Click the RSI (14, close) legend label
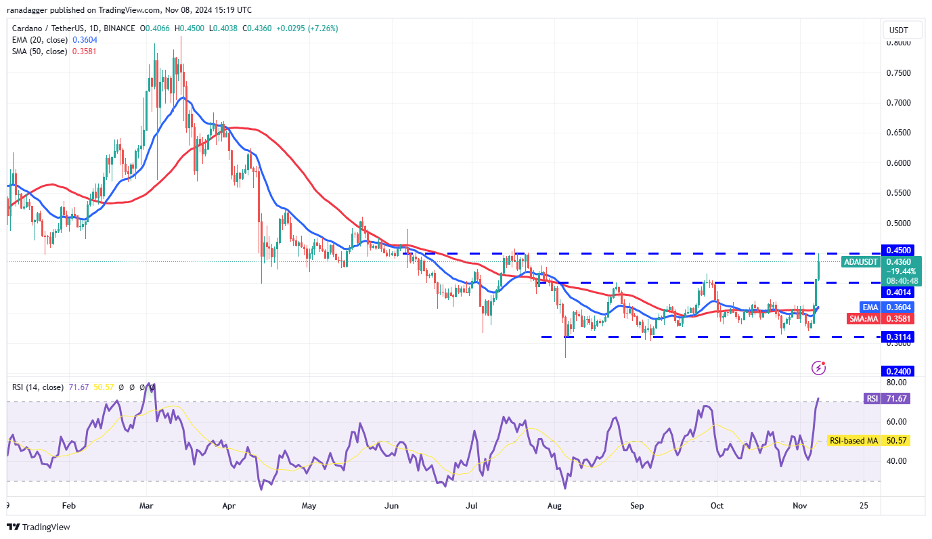932x539 pixels. pos(38,387)
